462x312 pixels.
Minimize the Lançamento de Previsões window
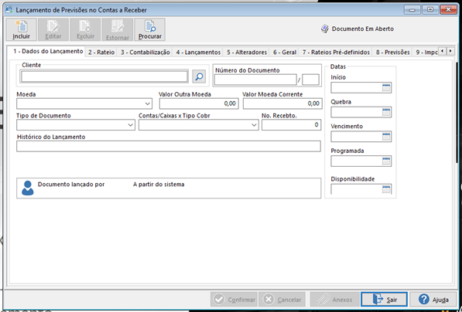click(x=412, y=10)
